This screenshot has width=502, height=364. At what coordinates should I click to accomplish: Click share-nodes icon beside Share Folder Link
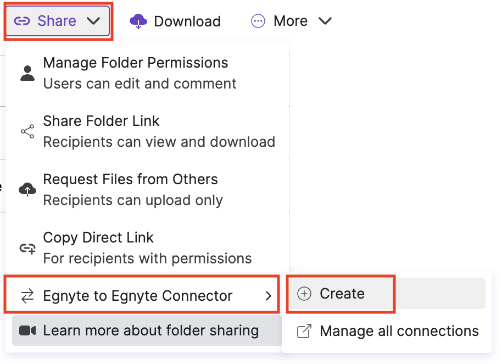tap(27, 131)
